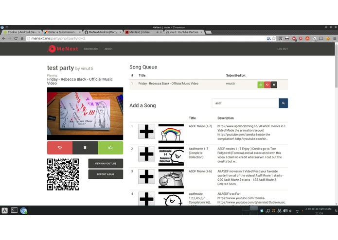Click the phone call extension icon

tap(315, 39)
